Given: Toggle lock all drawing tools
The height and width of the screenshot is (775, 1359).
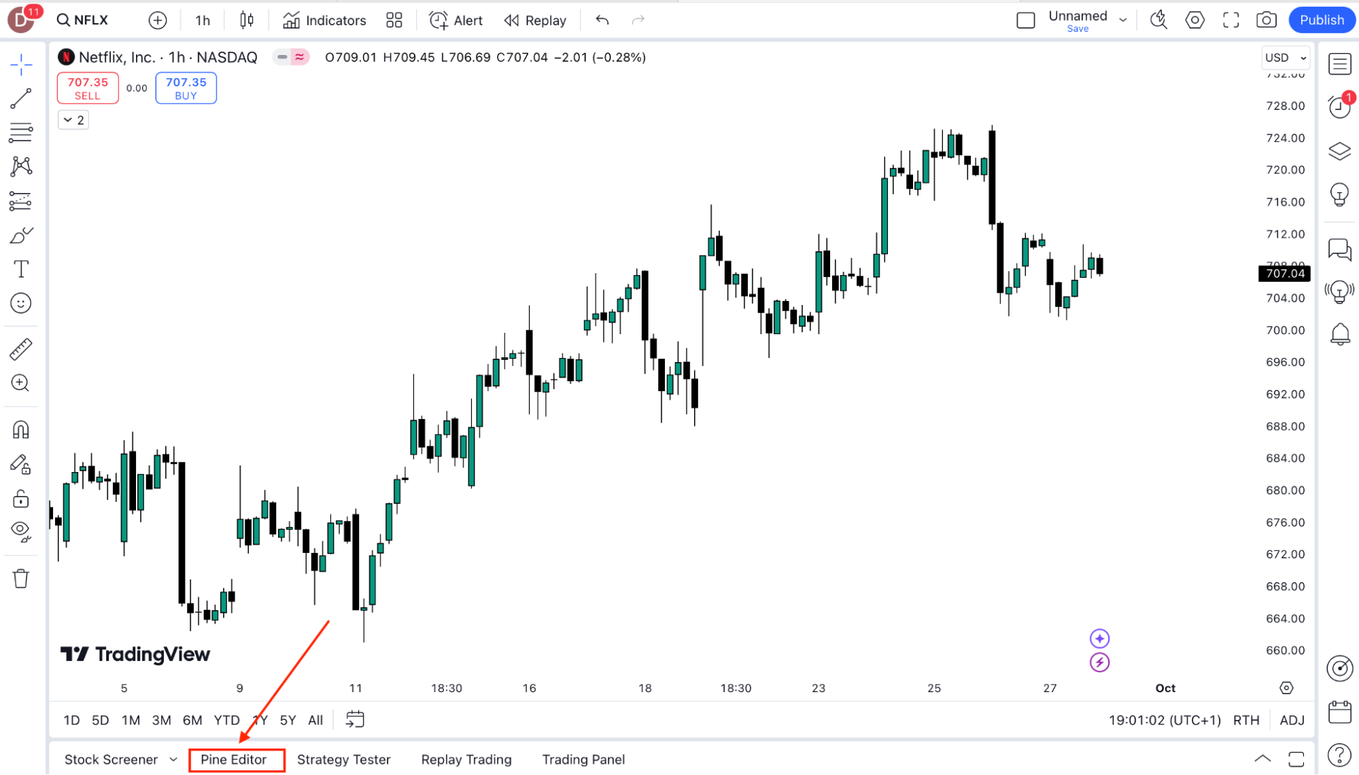Looking at the screenshot, I should (x=21, y=499).
